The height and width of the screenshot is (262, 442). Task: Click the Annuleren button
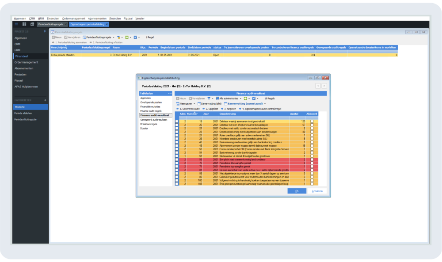coord(317,191)
